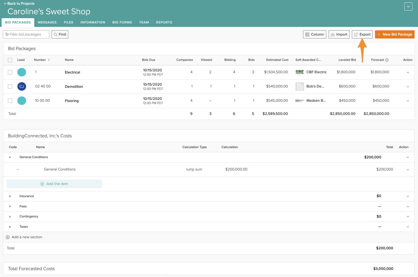Open the action dropdown for Flooring row
The image size is (418, 277).
pos(408,101)
